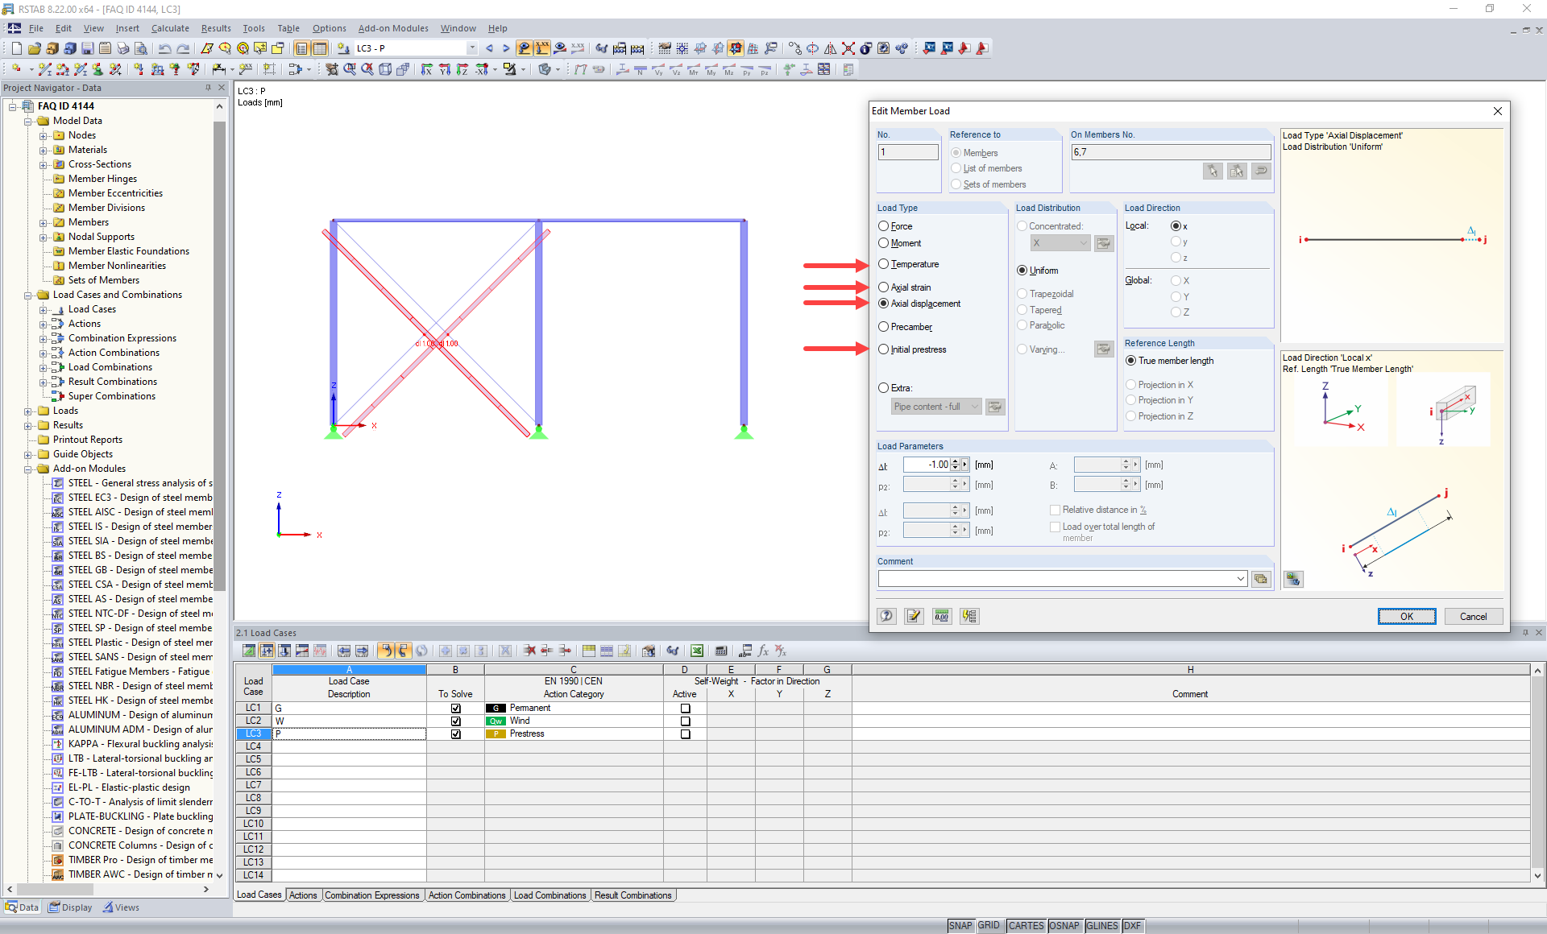Click the fx formula icon in table toolbar
1547x934 pixels.
(x=762, y=651)
